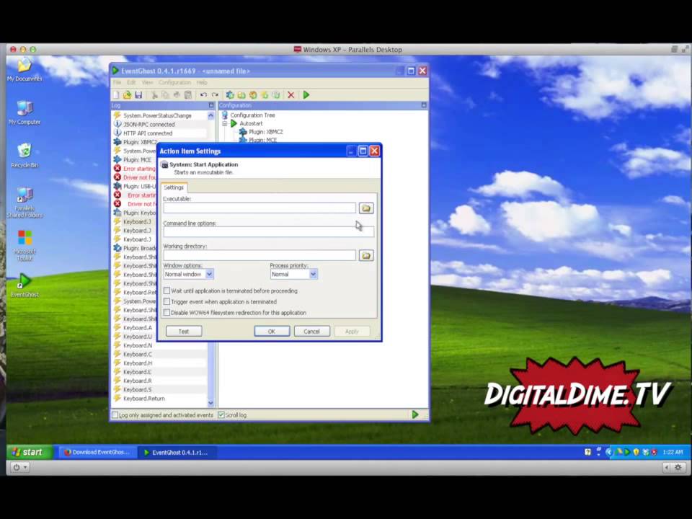The image size is (692, 519).
Task: Uncheck the Scroll log checkbox
Action: (x=221, y=415)
